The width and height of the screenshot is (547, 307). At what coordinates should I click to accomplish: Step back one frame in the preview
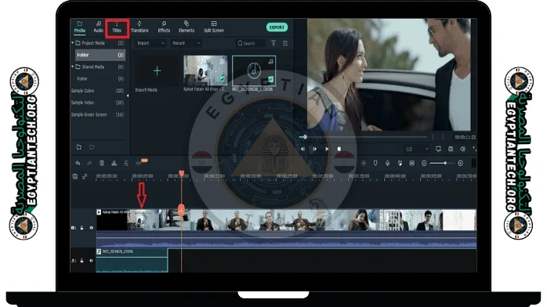tap(302, 149)
